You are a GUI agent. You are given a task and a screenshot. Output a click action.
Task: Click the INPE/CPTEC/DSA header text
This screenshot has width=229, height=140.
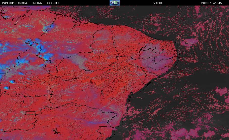15,3
